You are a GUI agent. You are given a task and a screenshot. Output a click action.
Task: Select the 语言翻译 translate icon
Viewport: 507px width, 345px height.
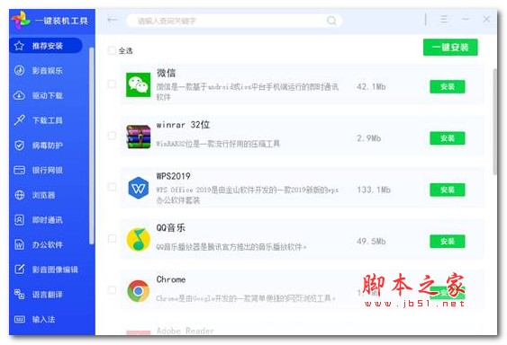click(x=20, y=294)
